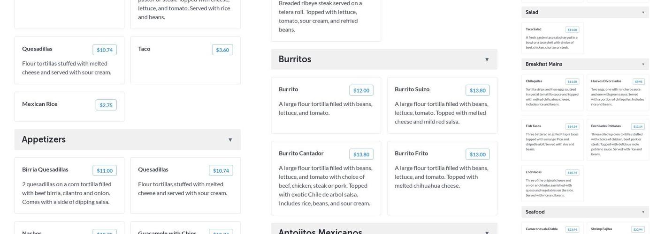Collapse the Salad section arrow
This screenshot has width=657, height=234.
click(643, 13)
